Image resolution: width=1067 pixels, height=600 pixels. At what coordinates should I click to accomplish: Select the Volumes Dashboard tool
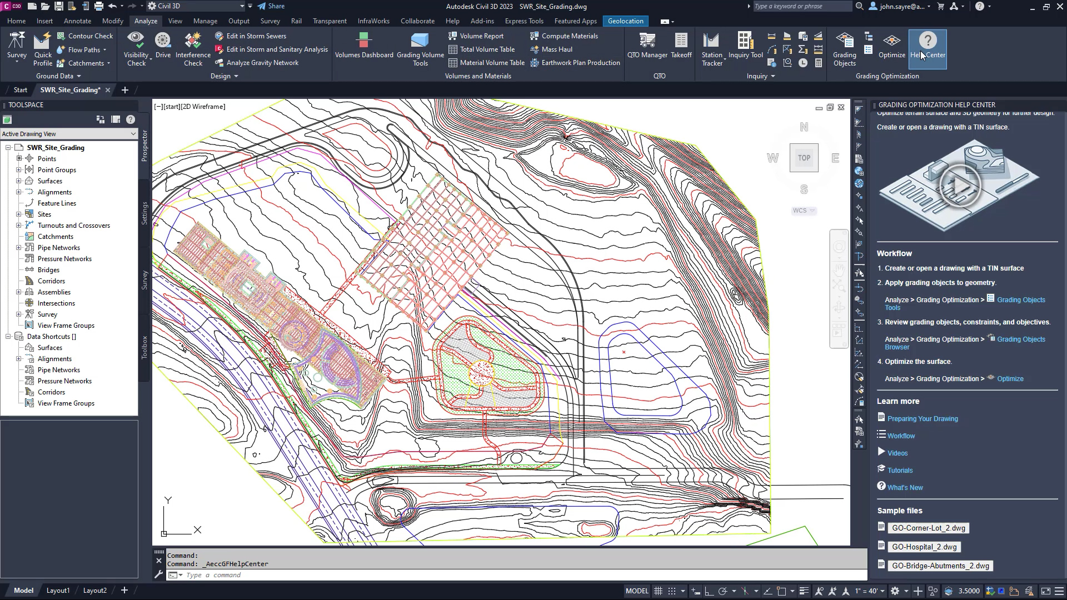coord(364,49)
